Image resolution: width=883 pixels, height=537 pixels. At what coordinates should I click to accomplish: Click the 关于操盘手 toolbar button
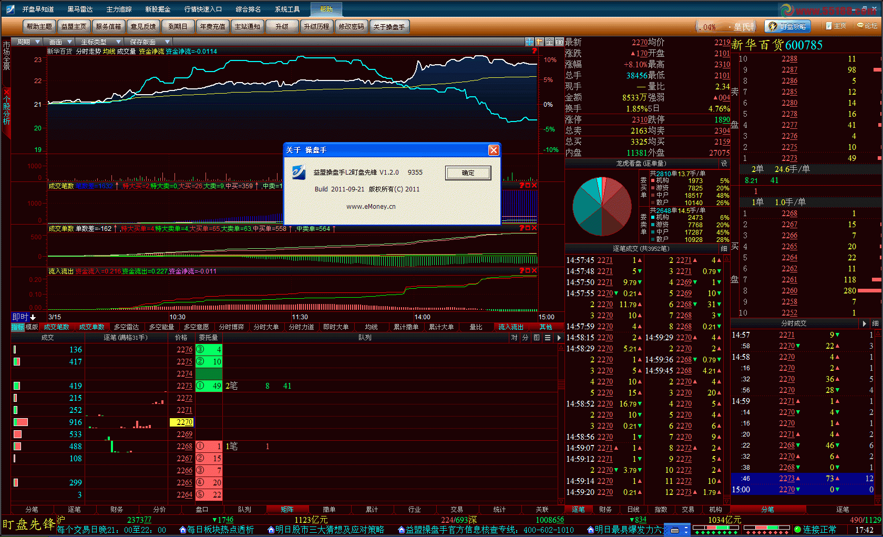tap(389, 27)
